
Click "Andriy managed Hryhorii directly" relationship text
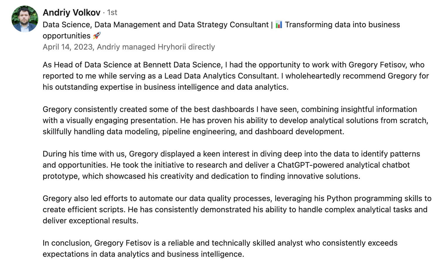tap(156, 47)
